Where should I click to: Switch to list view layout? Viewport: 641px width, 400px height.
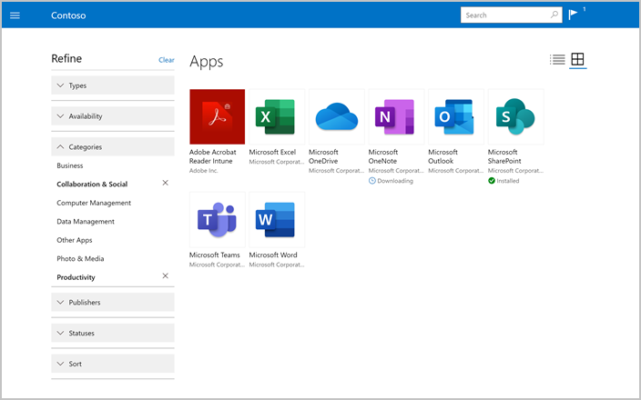[x=557, y=60]
